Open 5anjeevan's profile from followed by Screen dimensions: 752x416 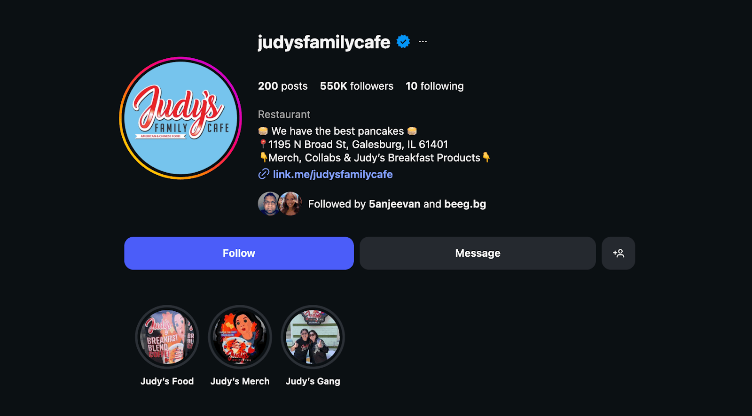(x=394, y=204)
